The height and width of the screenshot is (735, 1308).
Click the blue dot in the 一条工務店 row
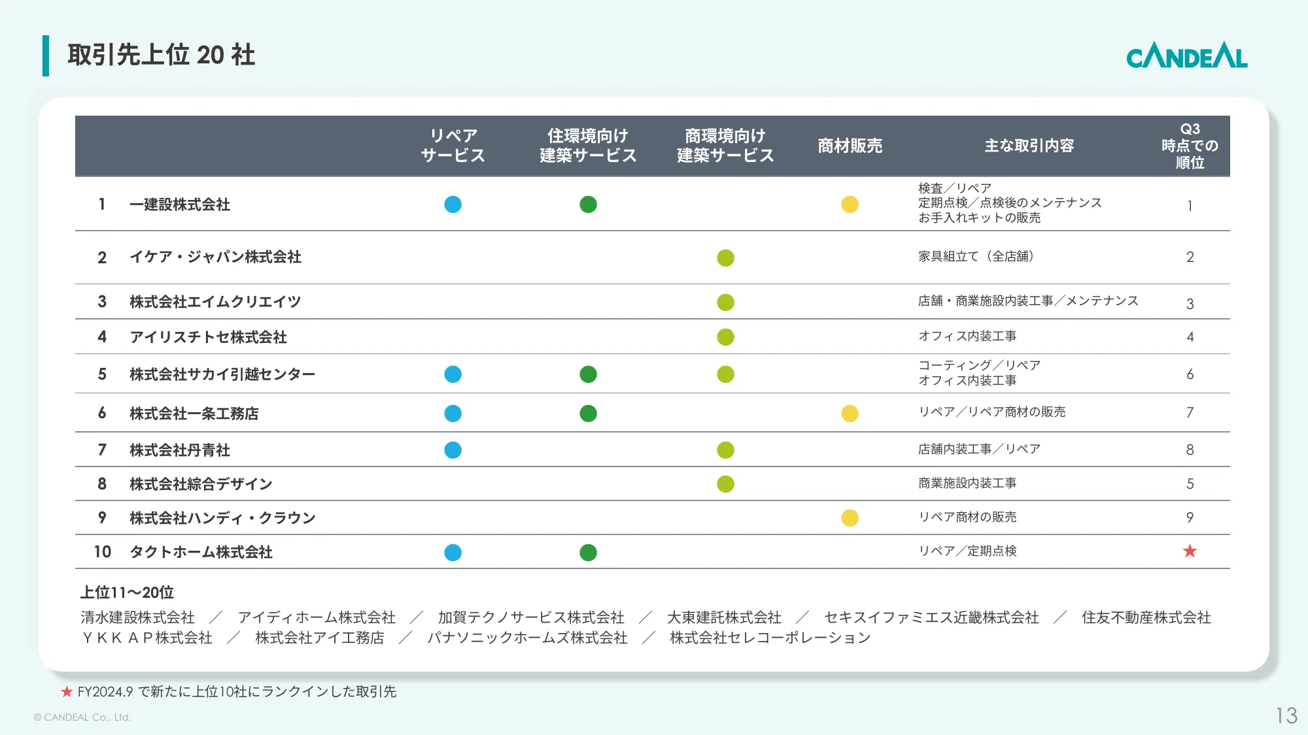point(453,414)
